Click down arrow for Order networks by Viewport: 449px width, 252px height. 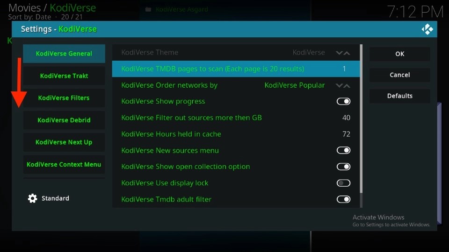click(x=339, y=85)
